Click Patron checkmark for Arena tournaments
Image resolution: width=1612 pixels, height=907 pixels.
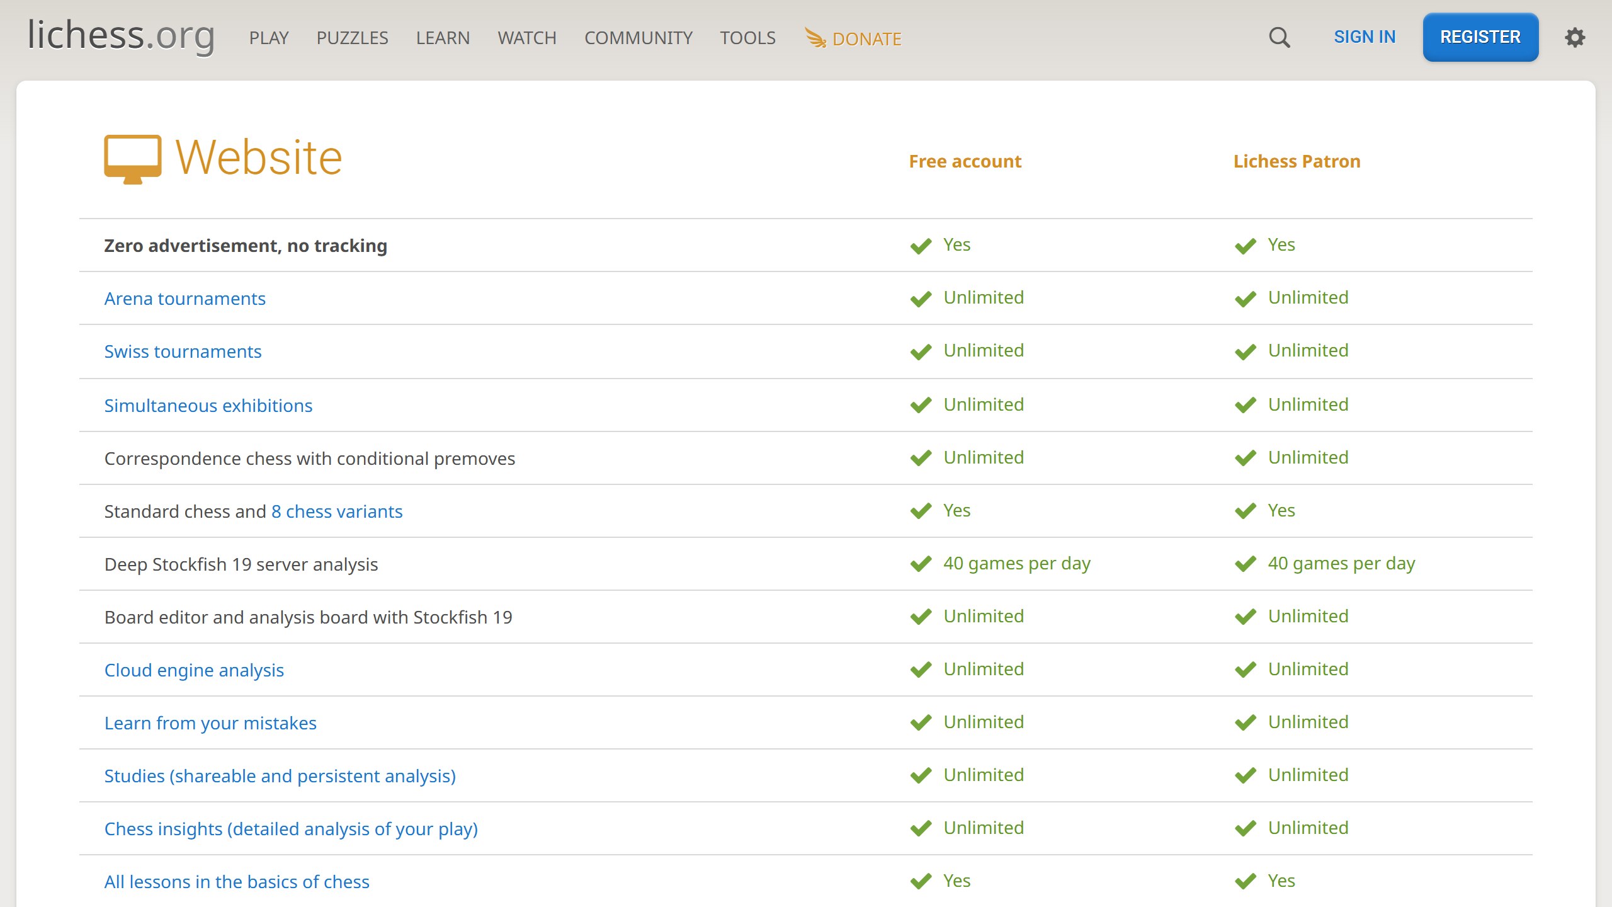1245,299
